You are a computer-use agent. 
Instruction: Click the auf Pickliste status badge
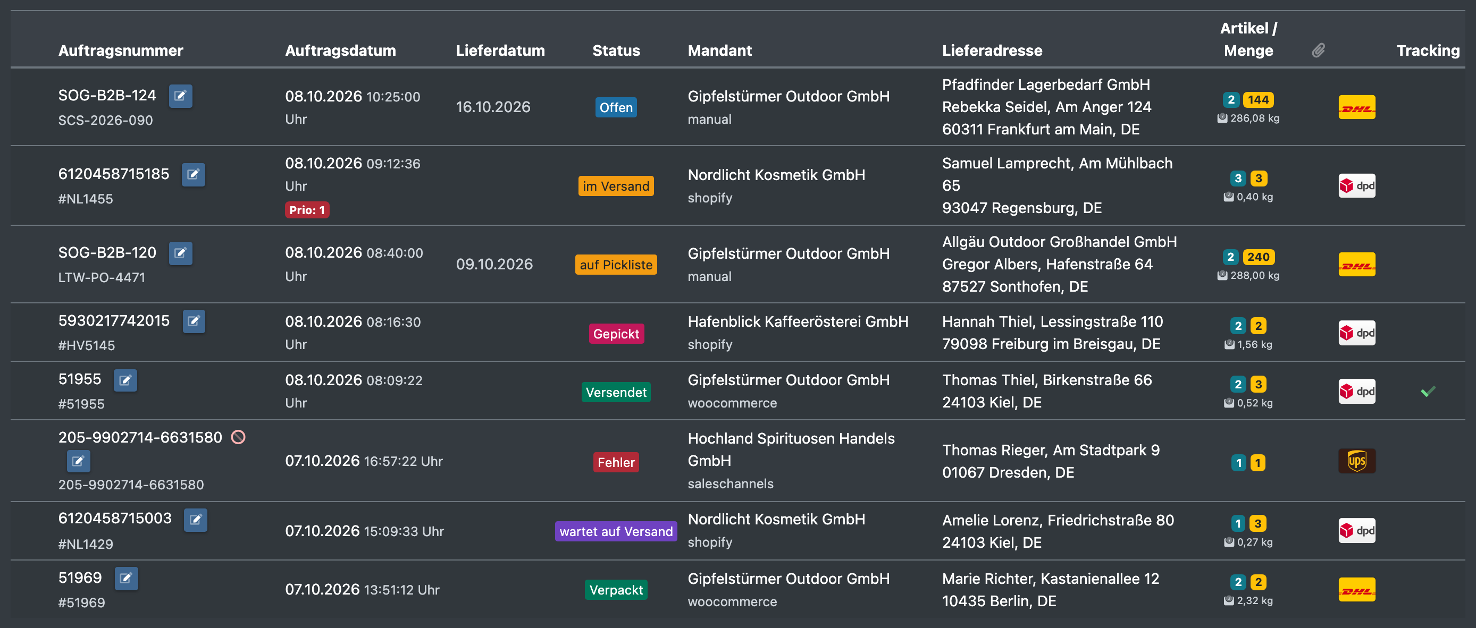[x=616, y=265]
